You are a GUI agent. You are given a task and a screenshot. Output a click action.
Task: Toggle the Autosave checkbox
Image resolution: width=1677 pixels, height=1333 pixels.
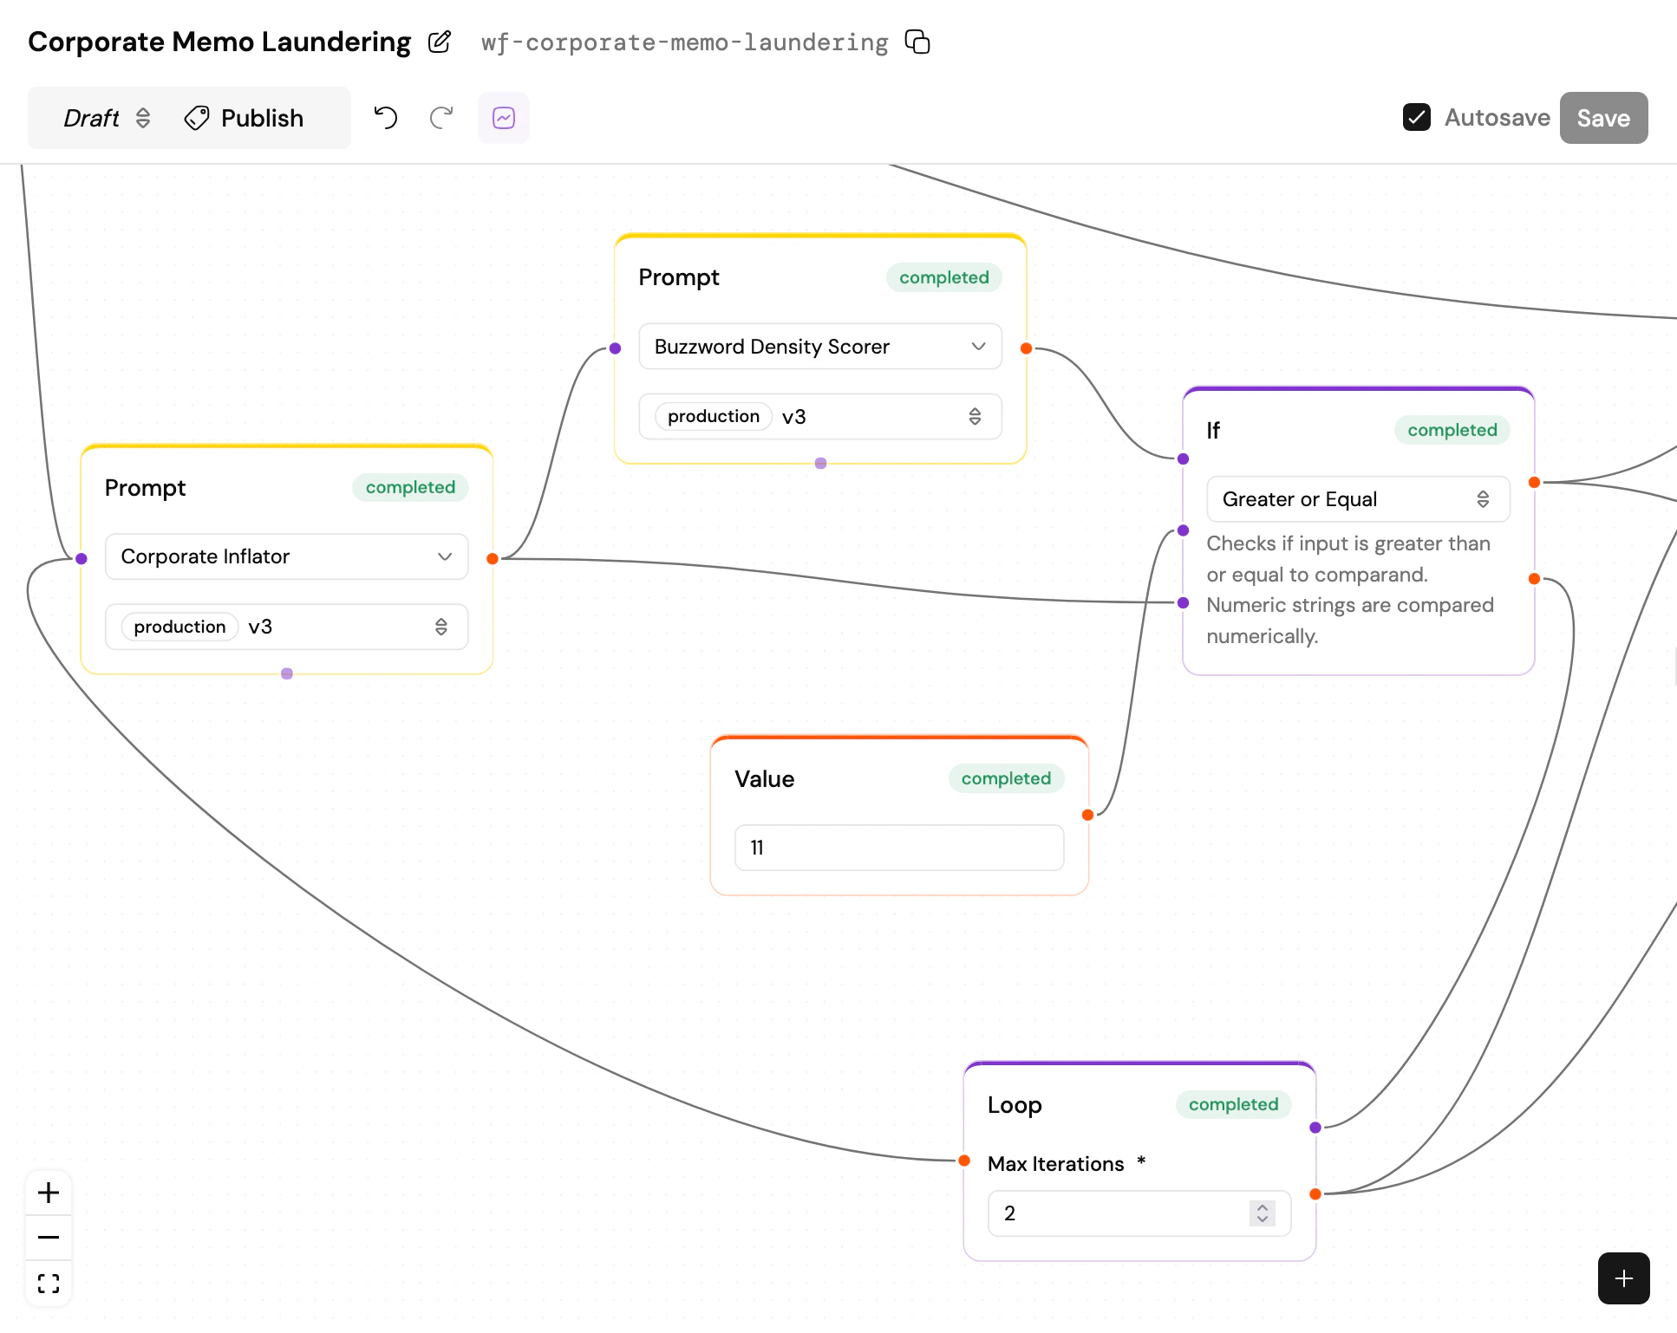pyautogui.click(x=1417, y=117)
